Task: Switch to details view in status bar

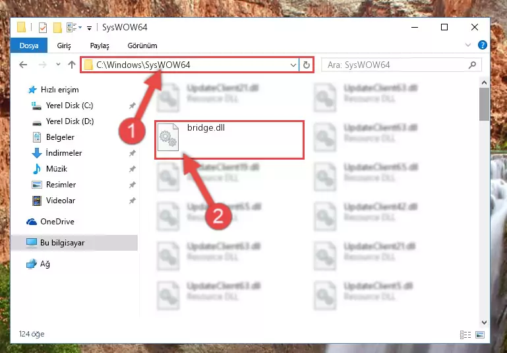Action: click(x=465, y=335)
